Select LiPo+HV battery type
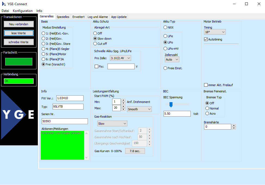 (171, 49)
